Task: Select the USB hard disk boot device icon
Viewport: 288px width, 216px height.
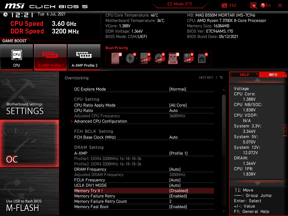Action: (145, 58)
